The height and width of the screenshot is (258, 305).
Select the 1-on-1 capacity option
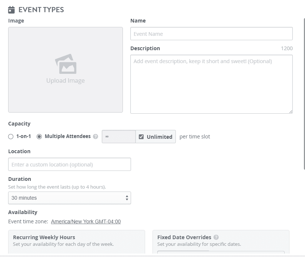point(11,137)
